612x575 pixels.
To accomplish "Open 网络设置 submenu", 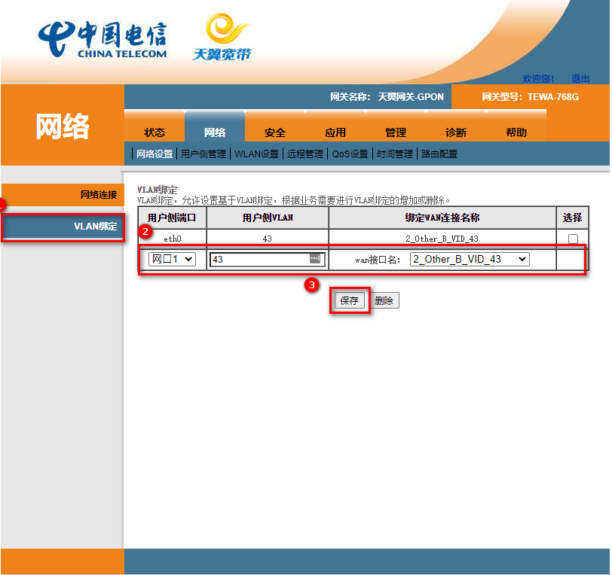I will [x=155, y=154].
